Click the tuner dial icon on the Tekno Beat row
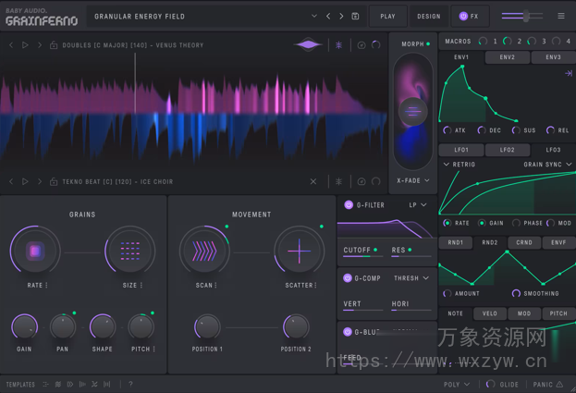 click(362, 181)
